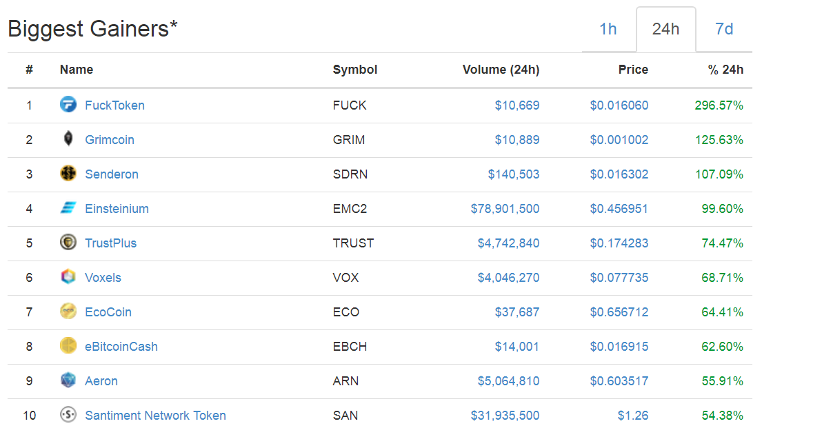Click the TrustPlus coin logo icon
The width and height of the screenshot is (822, 428).
pos(68,242)
